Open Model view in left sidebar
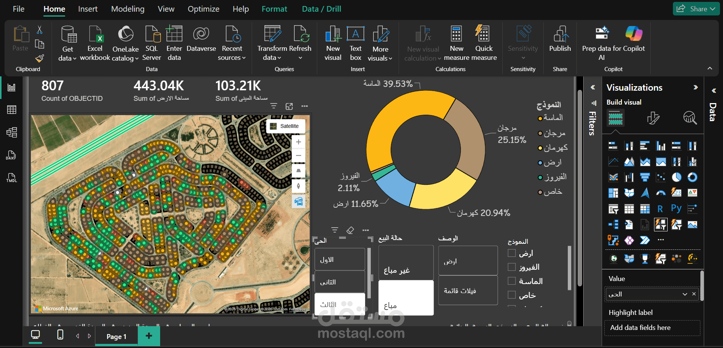The width and height of the screenshot is (723, 348). point(12,132)
